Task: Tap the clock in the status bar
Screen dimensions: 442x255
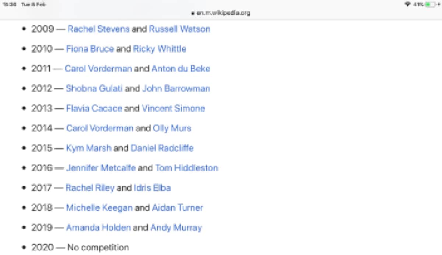Action: pos(8,4)
